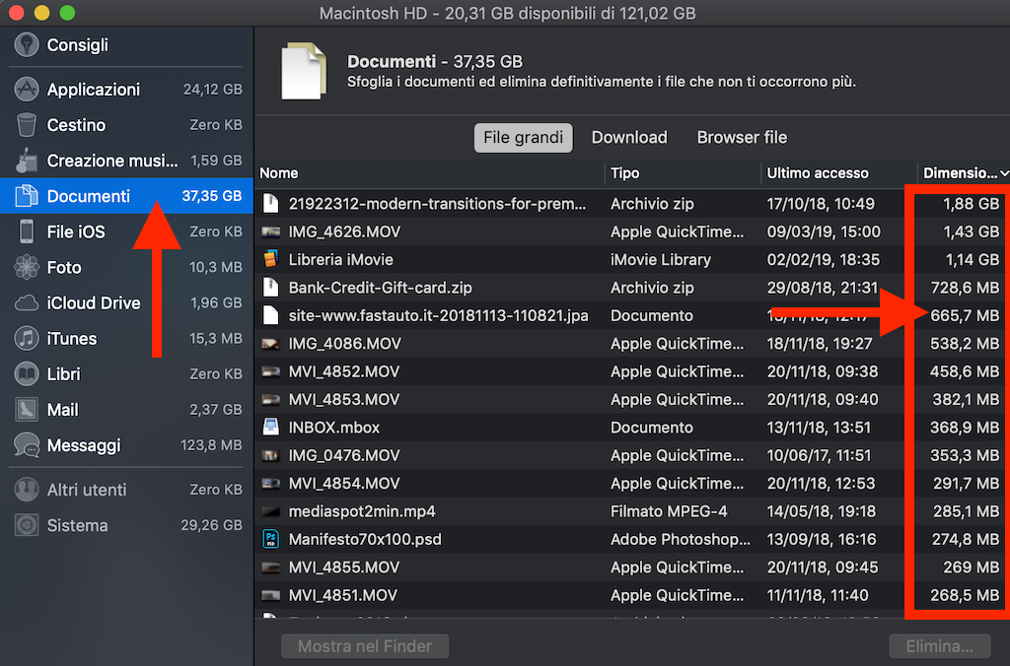Click the IMG_4086.MOV thumbnail icon
The height and width of the screenshot is (666, 1010).
click(x=270, y=344)
